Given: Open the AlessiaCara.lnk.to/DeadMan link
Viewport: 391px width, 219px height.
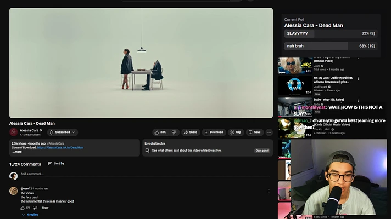Looking at the screenshot, I should (60, 147).
